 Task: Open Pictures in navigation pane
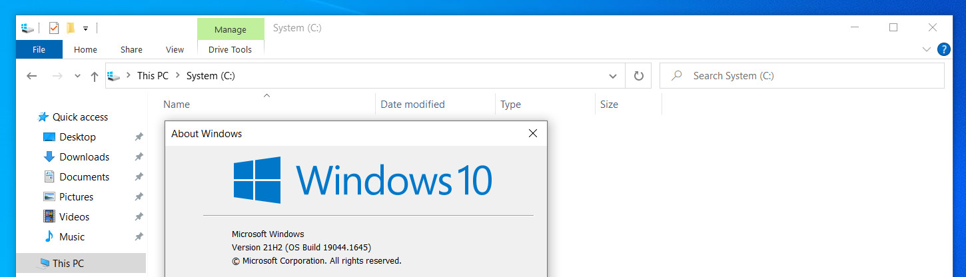click(76, 197)
